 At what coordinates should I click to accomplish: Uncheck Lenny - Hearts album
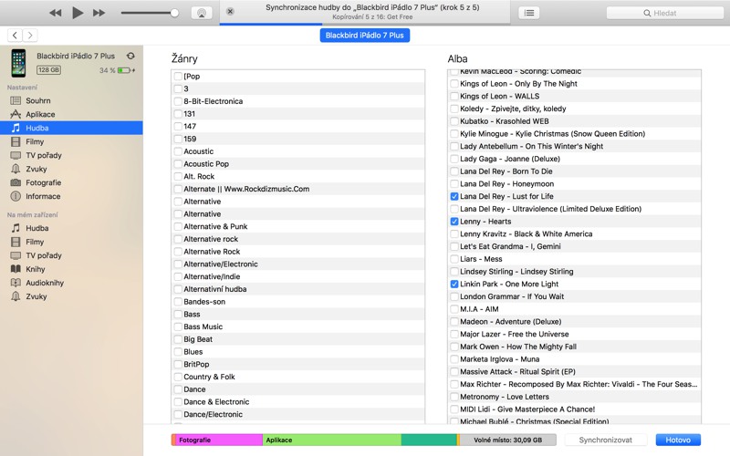point(454,222)
